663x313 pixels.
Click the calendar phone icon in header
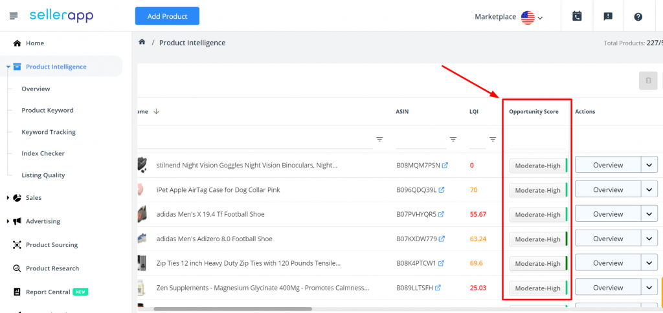[577, 16]
